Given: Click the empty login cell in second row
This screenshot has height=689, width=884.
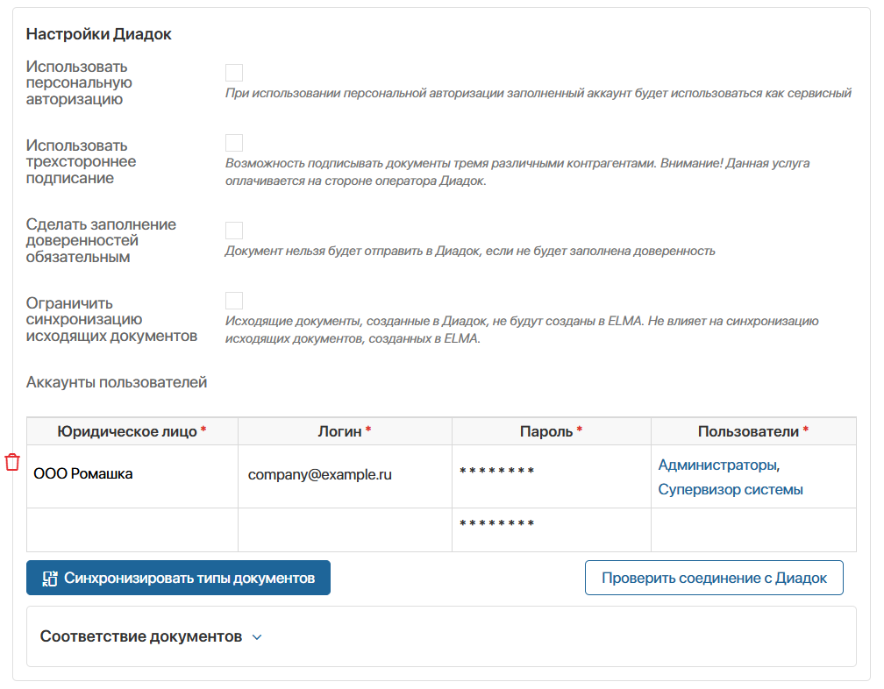Looking at the screenshot, I should click(345, 530).
